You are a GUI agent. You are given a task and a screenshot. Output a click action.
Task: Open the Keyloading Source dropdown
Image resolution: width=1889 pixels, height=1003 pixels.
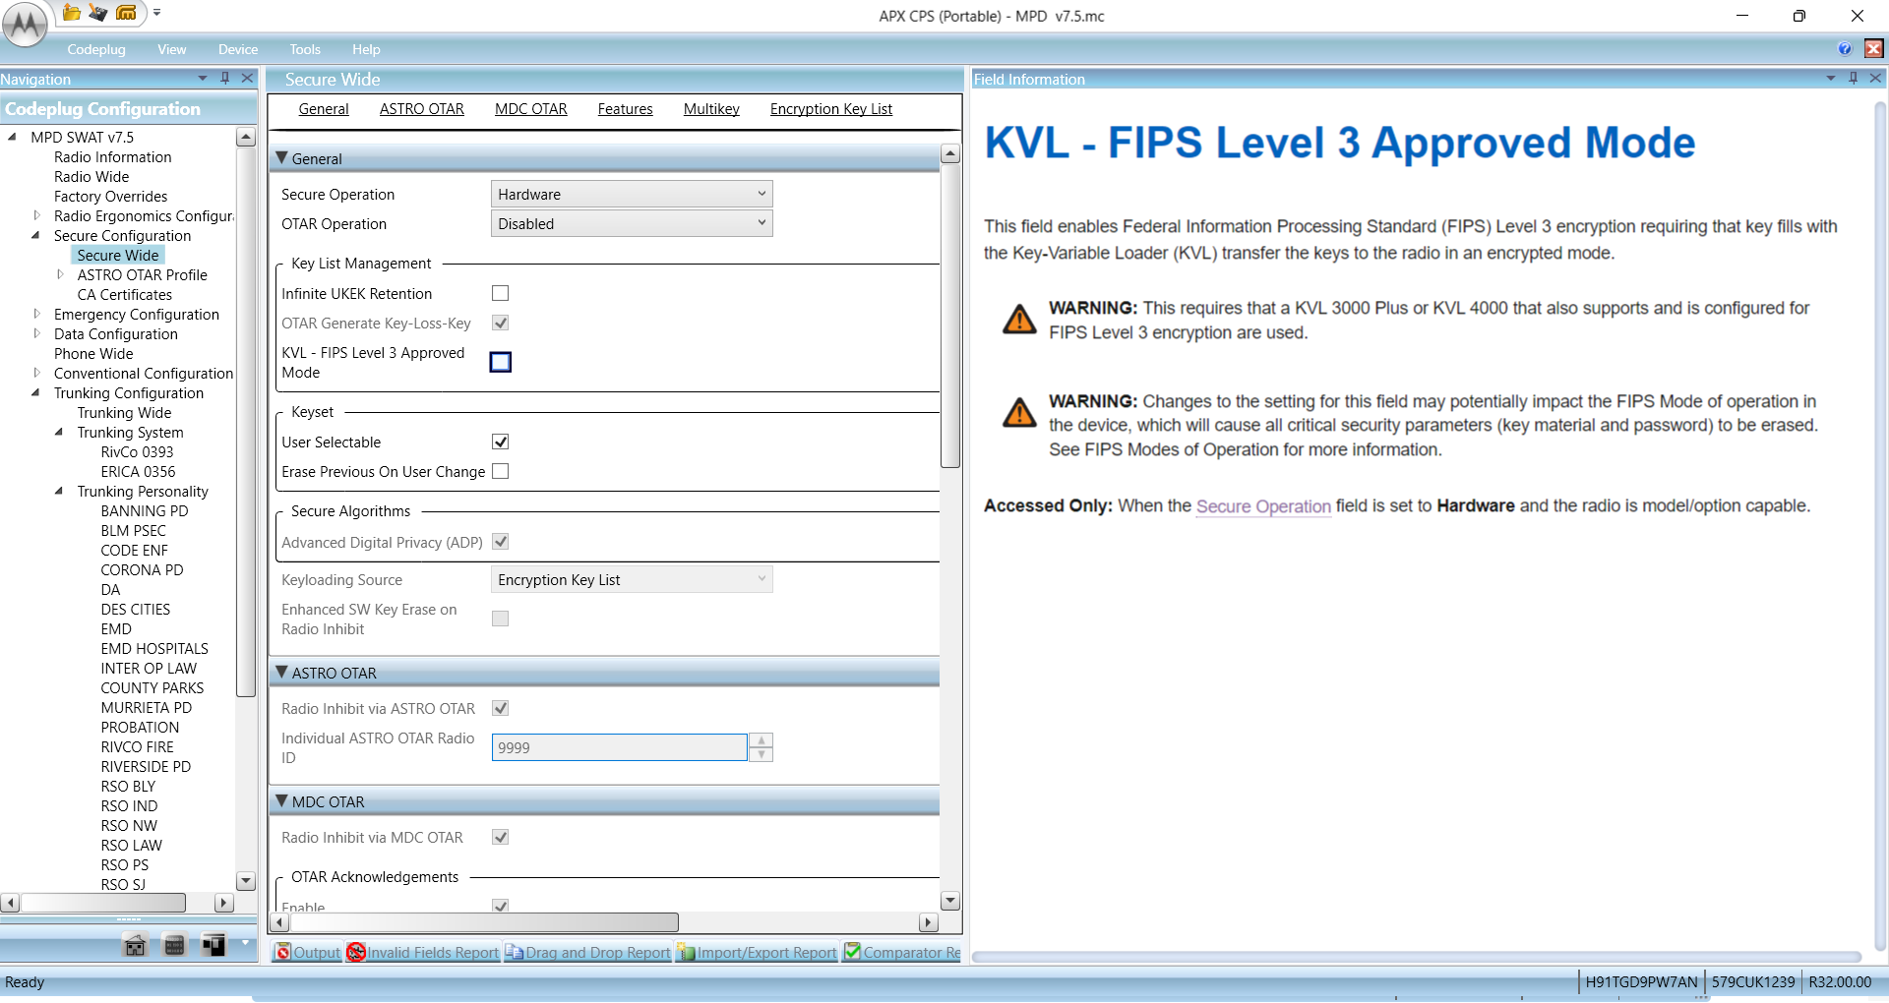click(x=632, y=579)
